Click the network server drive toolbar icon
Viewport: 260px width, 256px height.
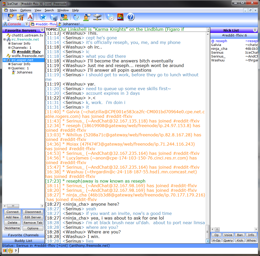pos(97,17)
